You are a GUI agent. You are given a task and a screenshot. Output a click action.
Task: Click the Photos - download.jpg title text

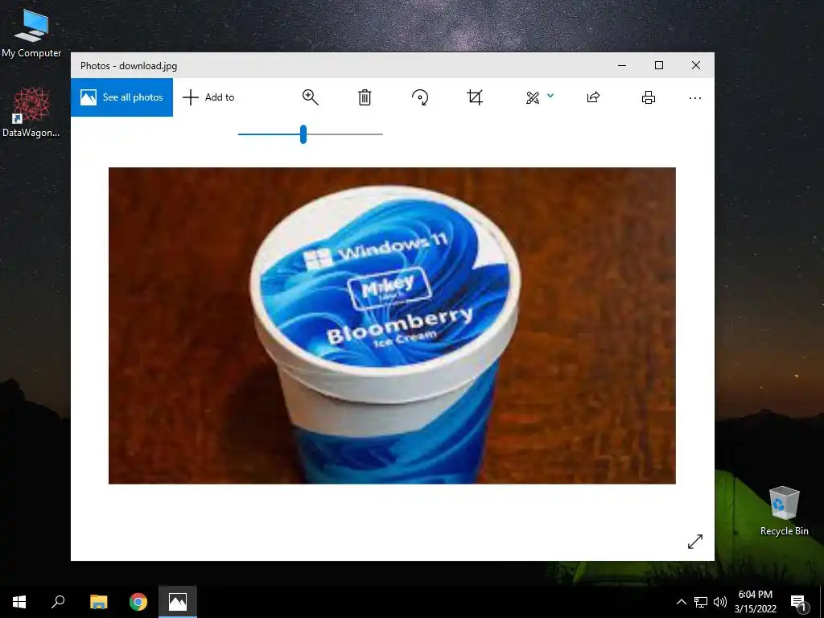point(129,66)
